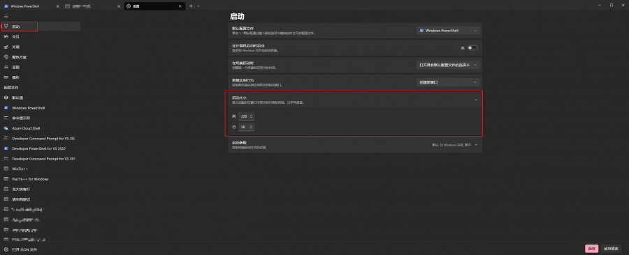The image size is (629, 255).
Task: Open a new tab with plus button
Action: 191,6
